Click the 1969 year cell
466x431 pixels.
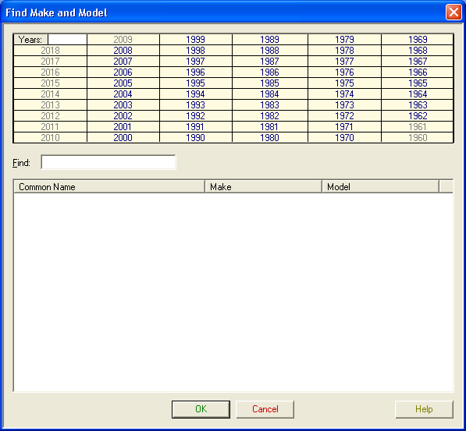pos(418,40)
